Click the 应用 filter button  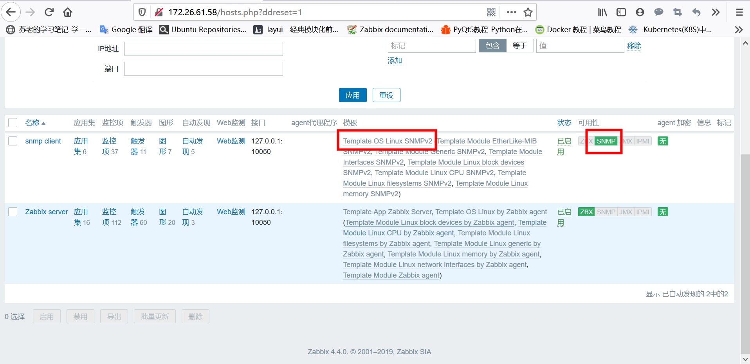353,95
